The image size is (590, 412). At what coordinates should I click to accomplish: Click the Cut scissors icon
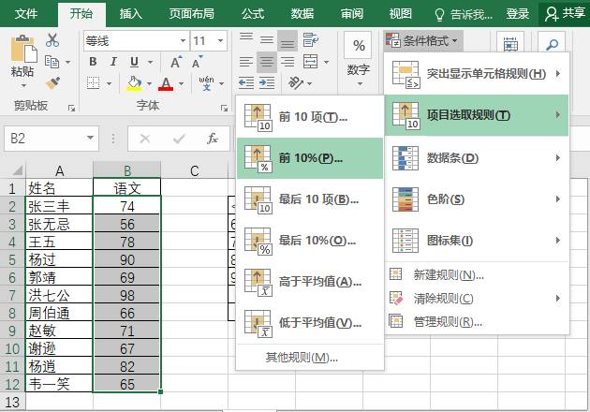tap(52, 40)
